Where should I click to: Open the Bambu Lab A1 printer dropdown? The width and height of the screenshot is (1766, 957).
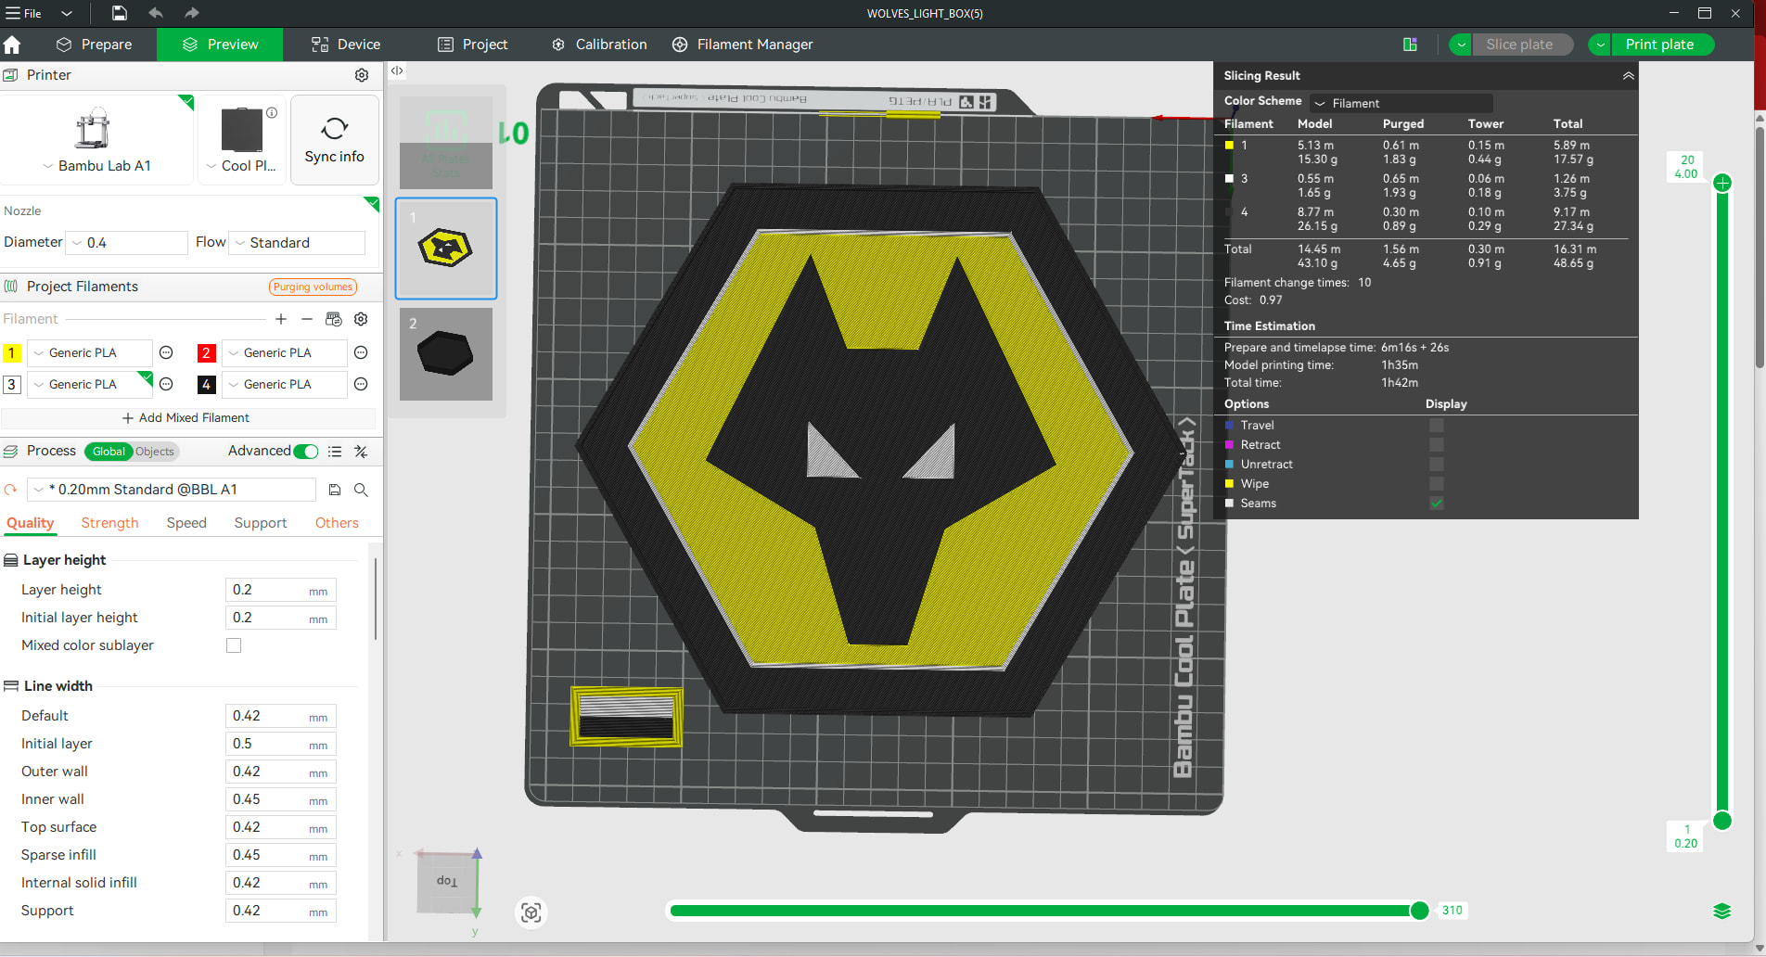pos(97,166)
